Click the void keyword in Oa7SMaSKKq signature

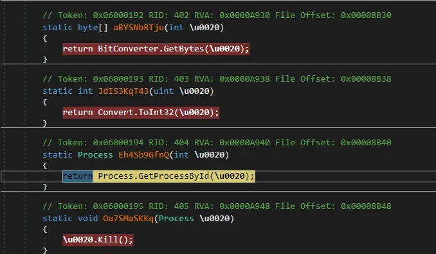[87, 219]
